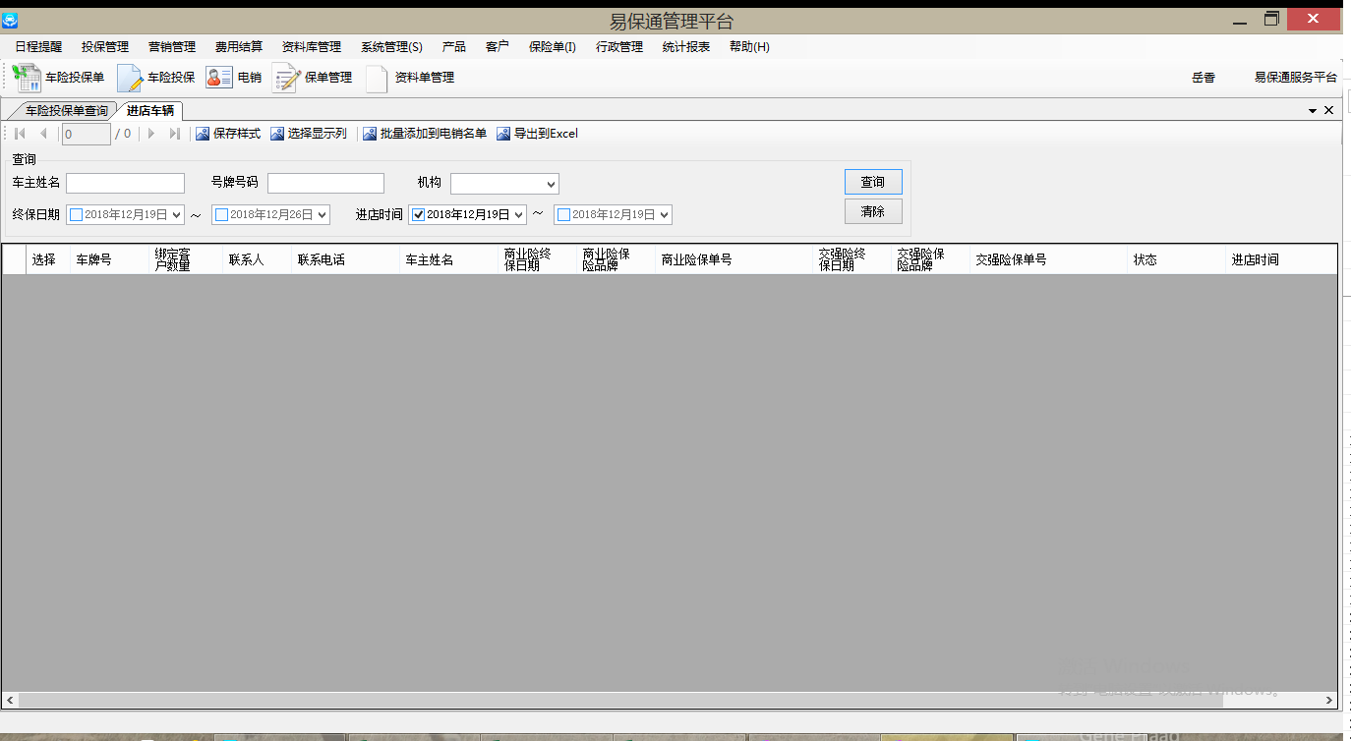Click 导出到Excel to export the list

pos(537,134)
